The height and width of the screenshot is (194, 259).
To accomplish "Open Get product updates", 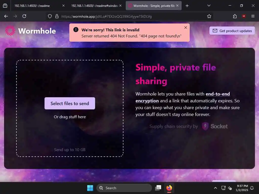I will click(x=232, y=31).
